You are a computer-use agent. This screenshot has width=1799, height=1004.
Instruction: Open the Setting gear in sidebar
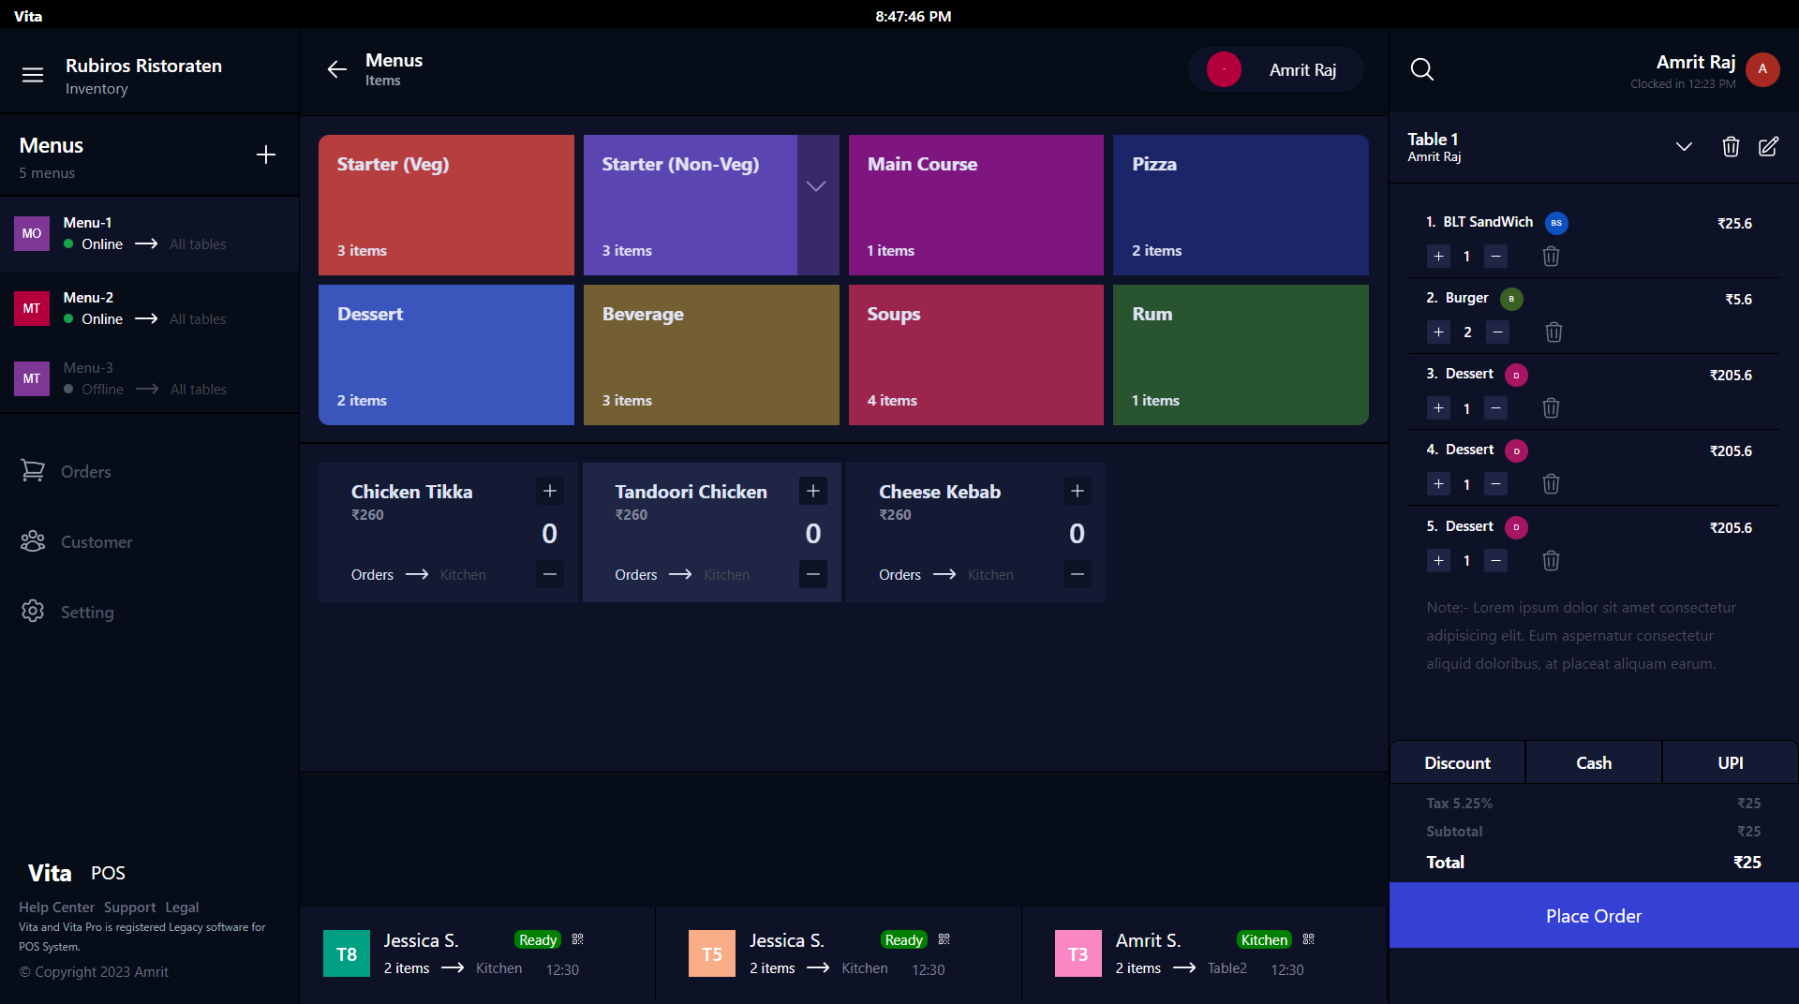[x=33, y=611]
